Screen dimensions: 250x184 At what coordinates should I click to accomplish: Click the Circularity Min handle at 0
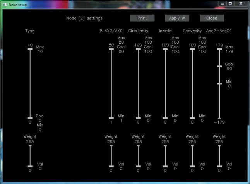(x=138, y=118)
